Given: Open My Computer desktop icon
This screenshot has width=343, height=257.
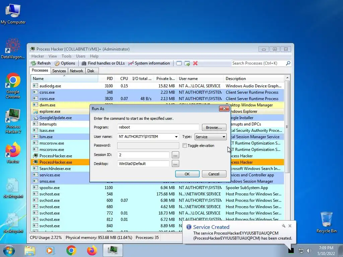Looking at the screenshot, I should tap(13, 14).
